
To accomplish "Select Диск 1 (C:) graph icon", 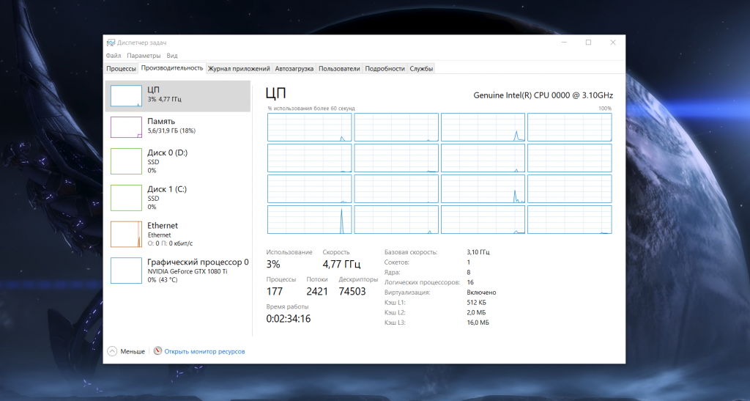I will click(x=125, y=198).
